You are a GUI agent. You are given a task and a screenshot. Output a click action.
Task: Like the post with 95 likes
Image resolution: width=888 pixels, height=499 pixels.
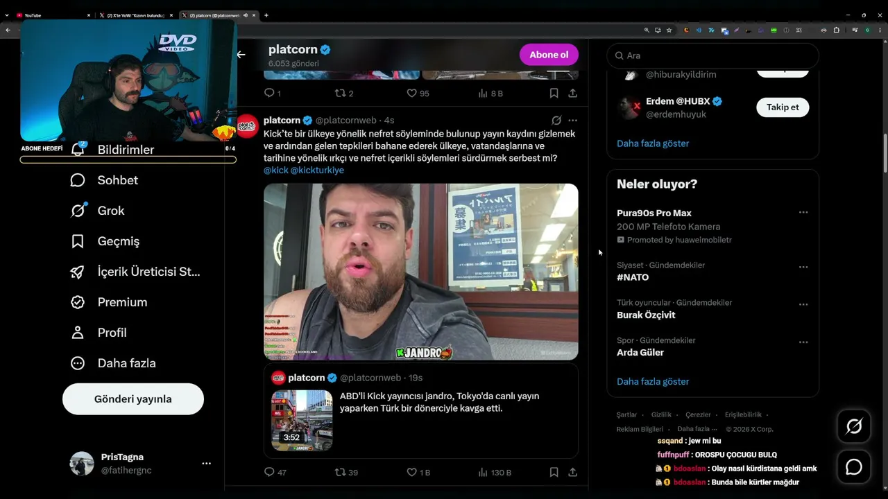[x=411, y=93]
